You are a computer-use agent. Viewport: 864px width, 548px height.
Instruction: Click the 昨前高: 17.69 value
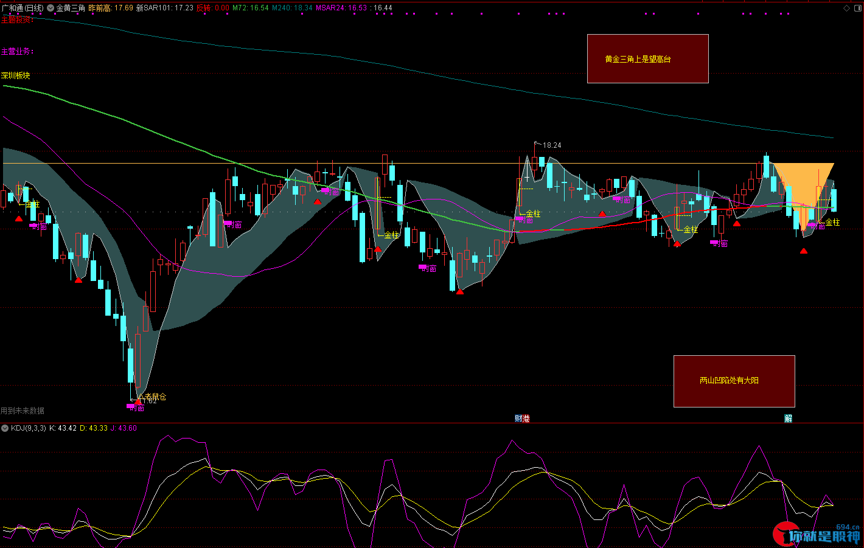[x=111, y=8]
